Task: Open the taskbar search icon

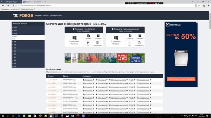Action: pyautogui.click(x=8, y=116)
